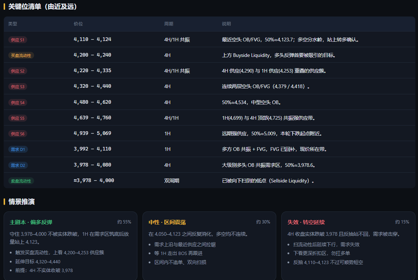Click the 价位 column header
The image size is (418, 280).
coord(78,24)
